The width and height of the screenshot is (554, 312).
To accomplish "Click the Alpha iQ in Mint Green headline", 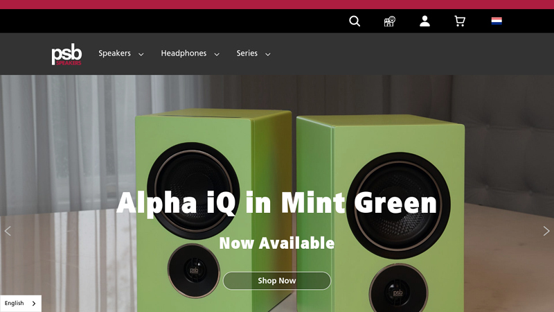I will pyautogui.click(x=276, y=203).
